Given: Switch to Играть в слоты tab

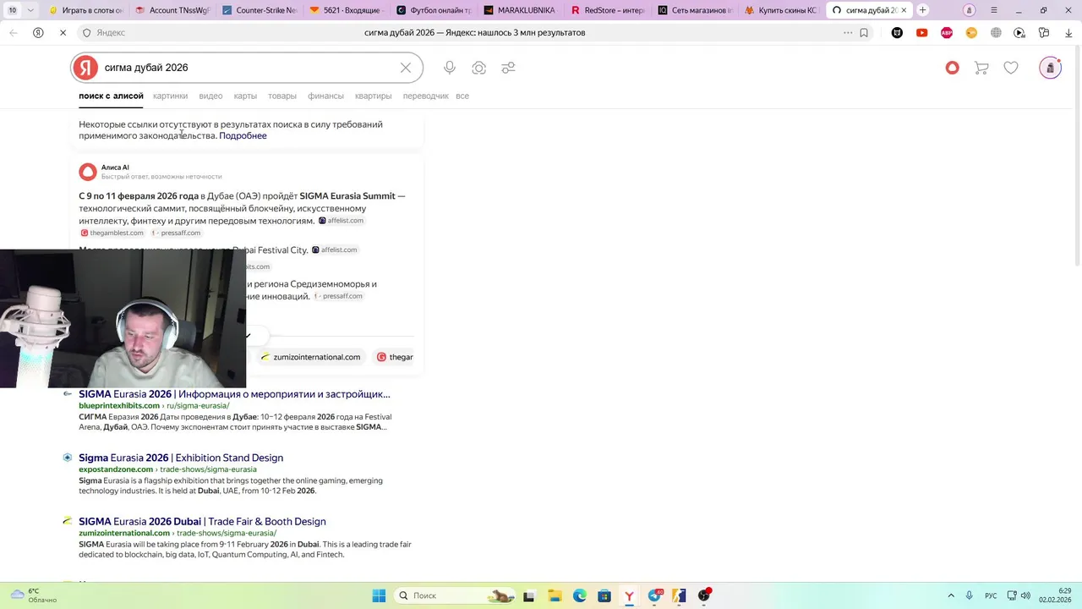Looking at the screenshot, I should pos(85,10).
